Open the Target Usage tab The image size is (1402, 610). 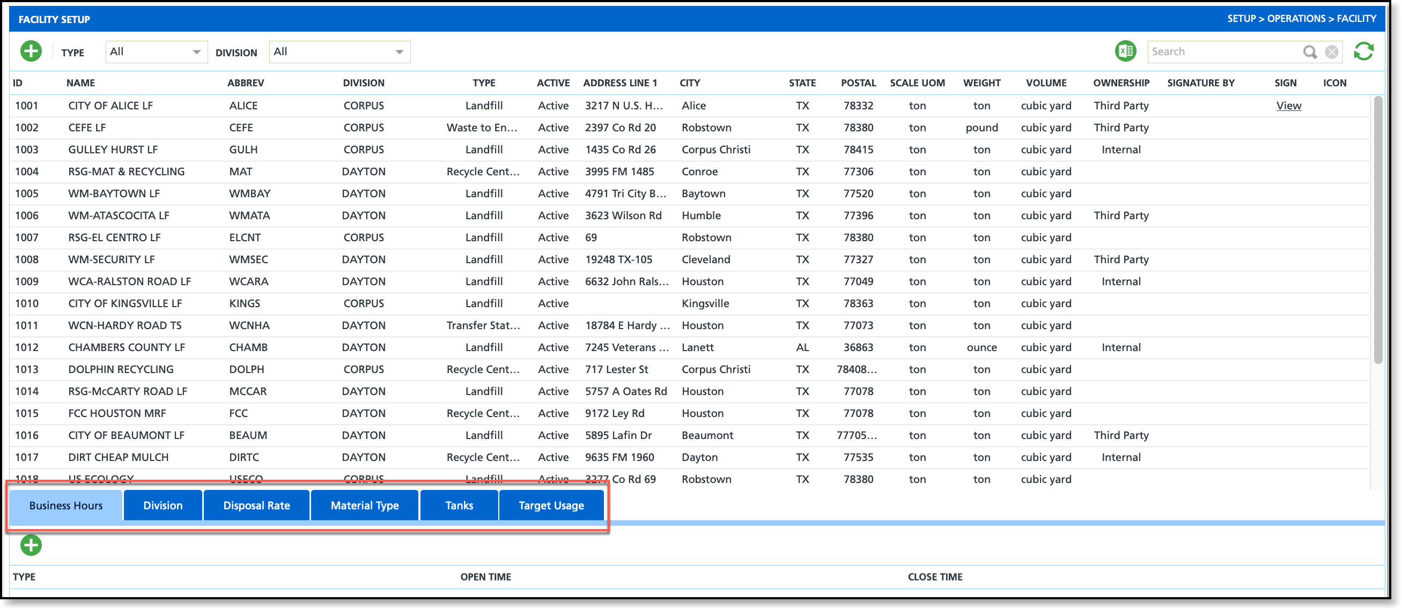(551, 505)
